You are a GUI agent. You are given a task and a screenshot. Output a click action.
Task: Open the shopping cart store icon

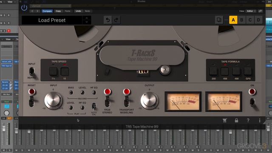[225, 120]
